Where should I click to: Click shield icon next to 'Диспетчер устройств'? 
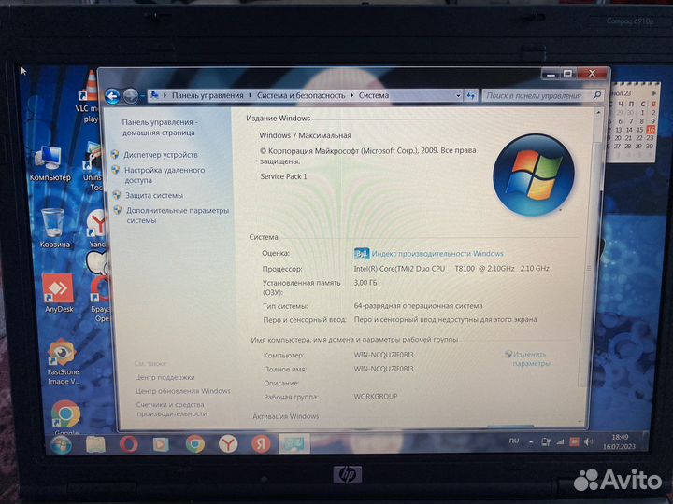pos(115,154)
